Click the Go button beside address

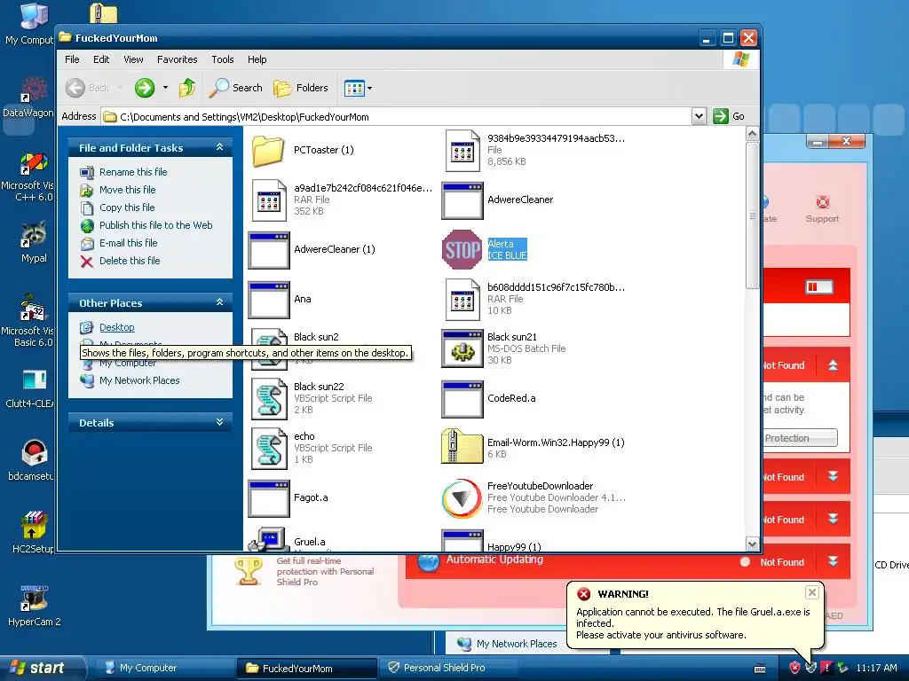coord(729,116)
